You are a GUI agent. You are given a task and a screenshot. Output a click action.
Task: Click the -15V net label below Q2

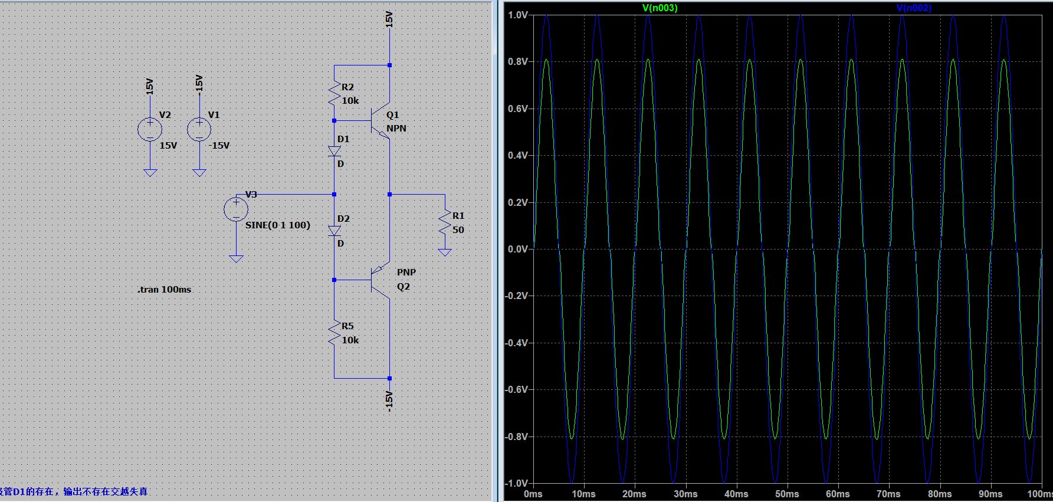(389, 401)
